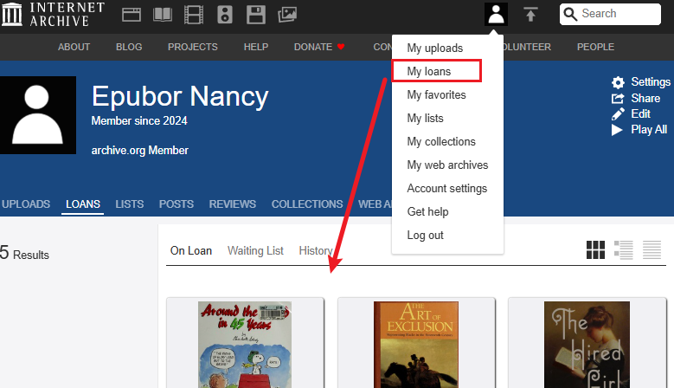Click the Play All triangle
This screenshot has width=674, height=388.
[617, 130]
